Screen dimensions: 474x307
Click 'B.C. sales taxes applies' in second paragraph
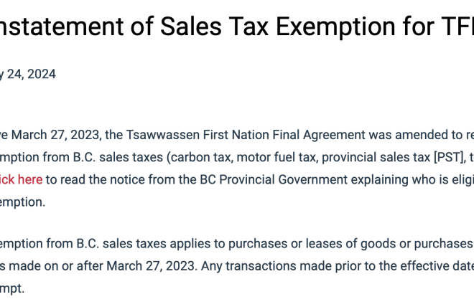tap(143, 244)
